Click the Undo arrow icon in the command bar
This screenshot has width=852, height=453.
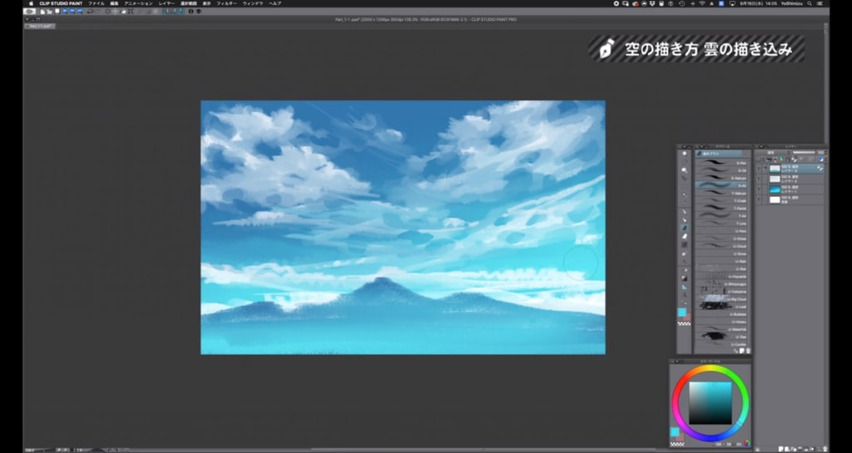pos(90,12)
